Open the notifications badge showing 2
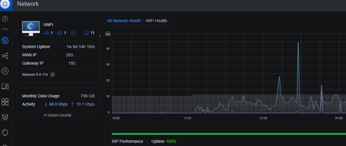Image resolution: width=346 pixels, height=146 pixels. (5, 19)
